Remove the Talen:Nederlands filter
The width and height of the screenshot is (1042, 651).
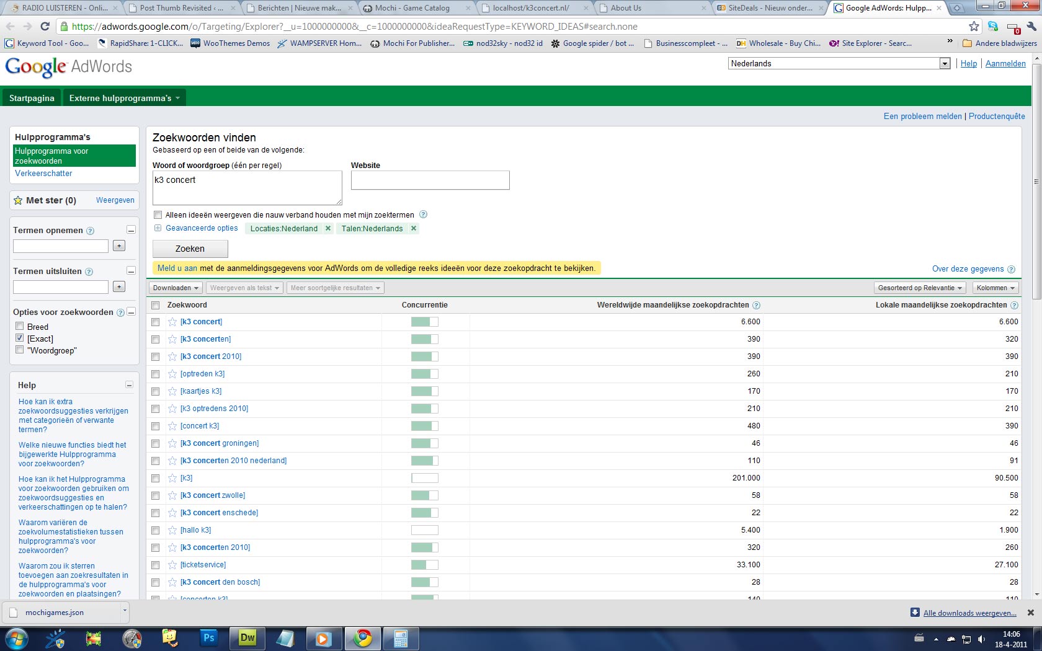414,228
